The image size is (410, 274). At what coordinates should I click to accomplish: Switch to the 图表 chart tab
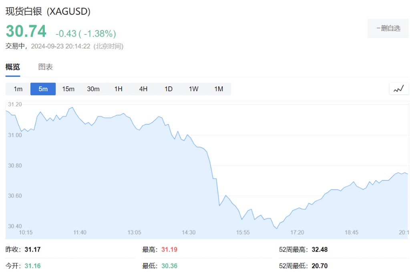tap(46, 67)
